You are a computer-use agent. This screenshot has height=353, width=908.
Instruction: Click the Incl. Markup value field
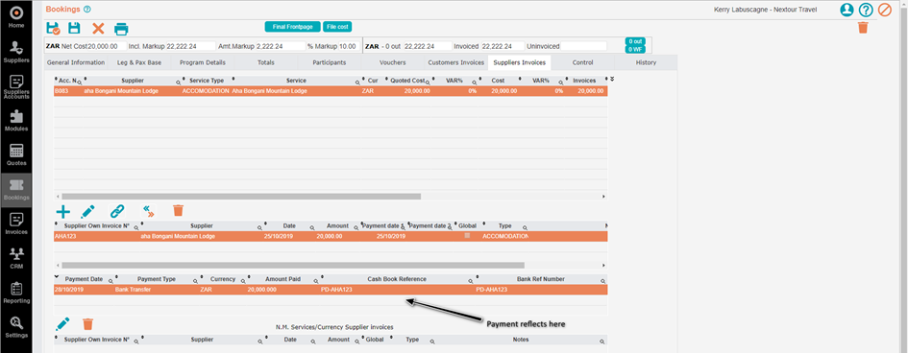point(190,46)
